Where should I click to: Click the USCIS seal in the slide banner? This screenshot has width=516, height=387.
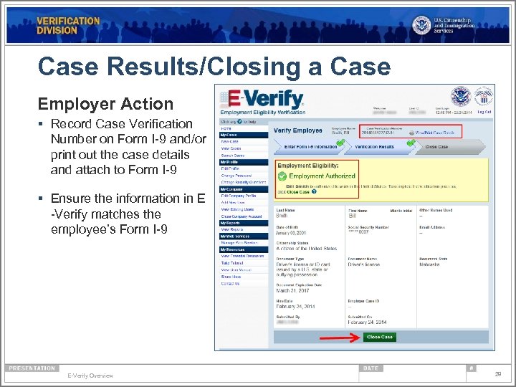click(421, 25)
